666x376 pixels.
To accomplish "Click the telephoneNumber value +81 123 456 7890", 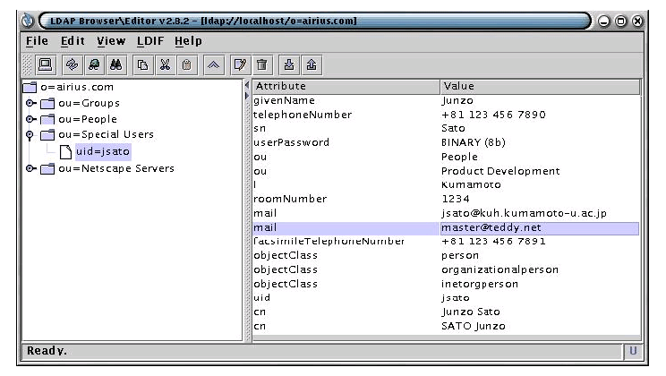I will 493,115.
